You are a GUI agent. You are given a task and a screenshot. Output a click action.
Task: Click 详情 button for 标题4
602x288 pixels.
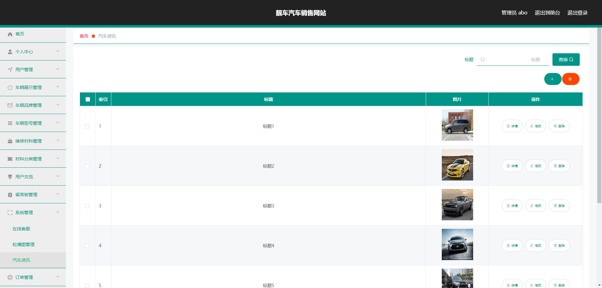tap(512, 245)
